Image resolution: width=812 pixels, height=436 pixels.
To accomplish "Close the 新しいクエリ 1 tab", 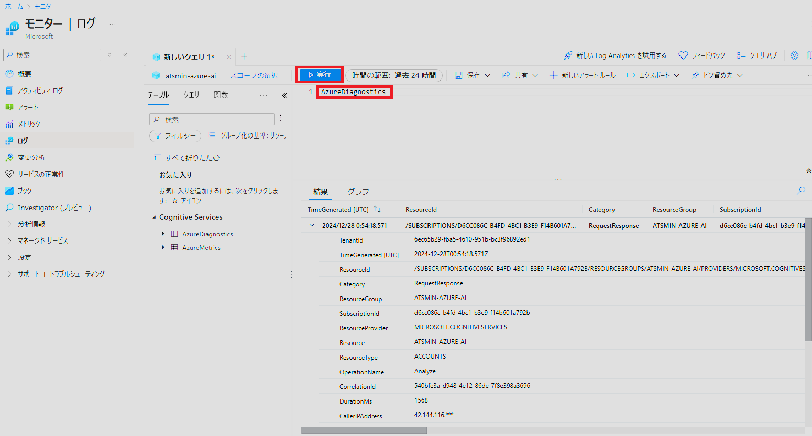I will click(229, 57).
